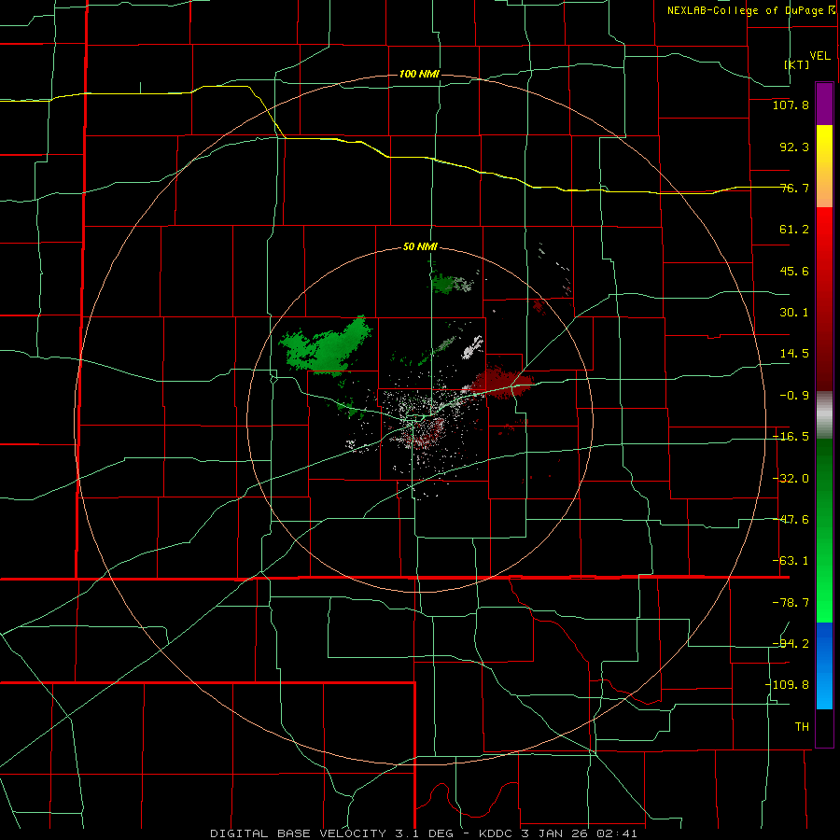Select the 45.6 scale value

[794, 271]
